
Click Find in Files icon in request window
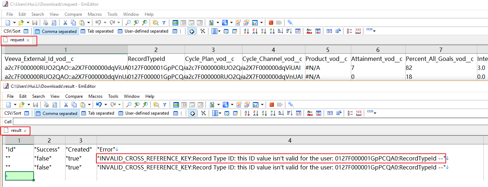155,23
